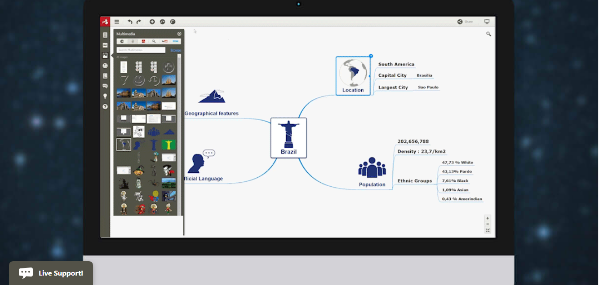Click the Multimedia panel scrollbar
This screenshot has width=599, height=285.
click(x=180, y=135)
